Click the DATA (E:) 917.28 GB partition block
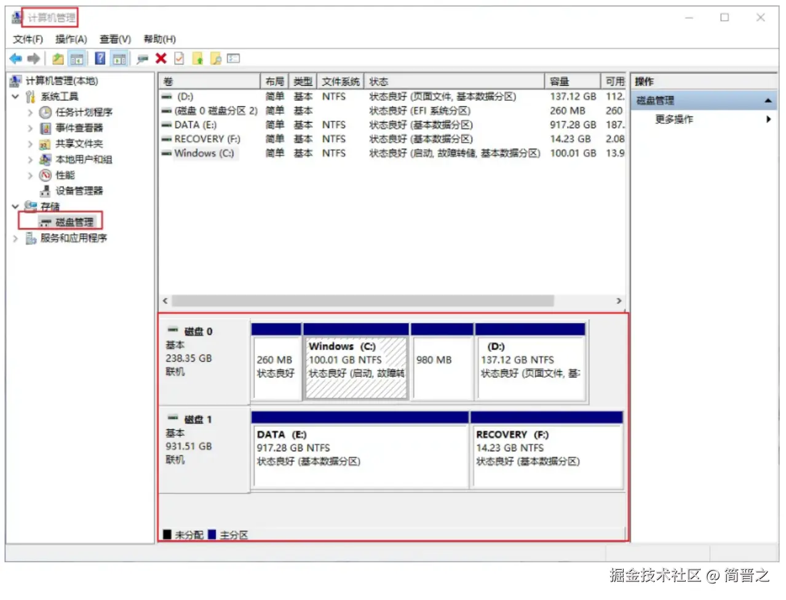This screenshot has width=786, height=600. [360, 450]
